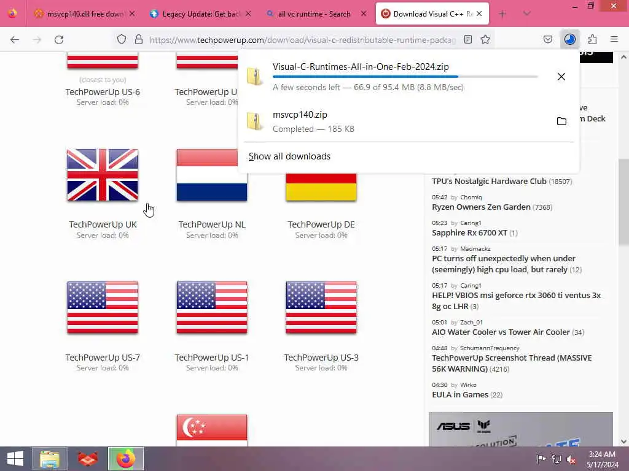Click user Chomiq author name
The width and height of the screenshot is (629, 471).
coord(471,197)
